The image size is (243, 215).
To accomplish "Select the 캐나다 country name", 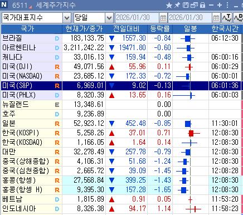I will pyautogui.click(x=12, y=57).
